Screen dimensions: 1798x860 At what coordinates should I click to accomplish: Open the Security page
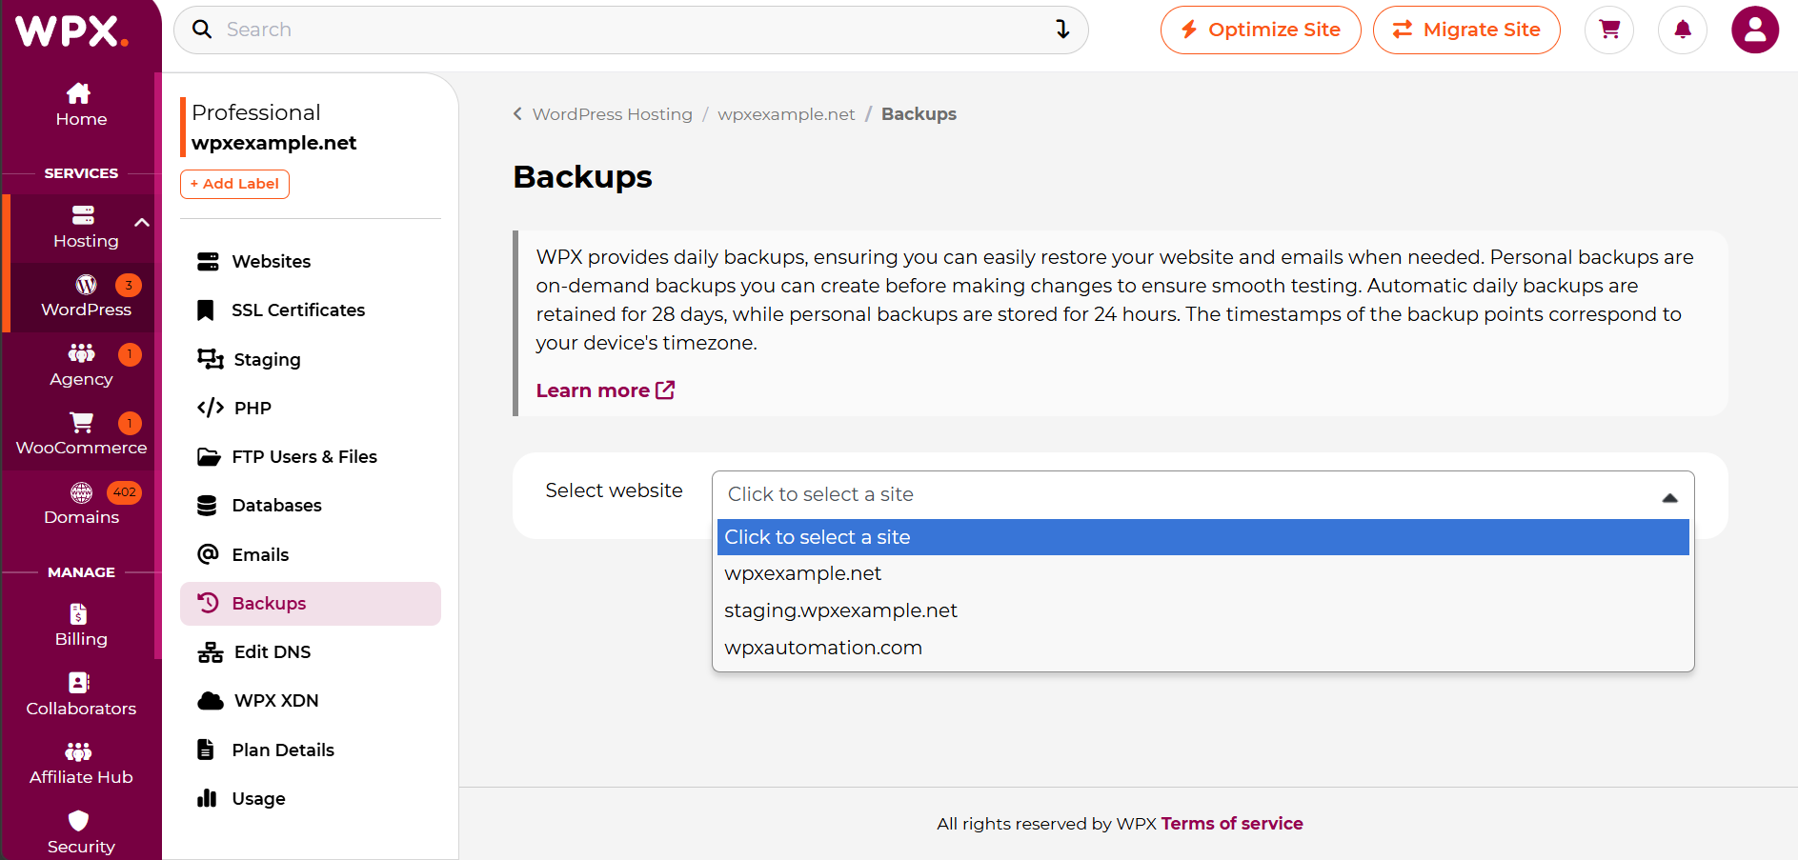(81, 833)
